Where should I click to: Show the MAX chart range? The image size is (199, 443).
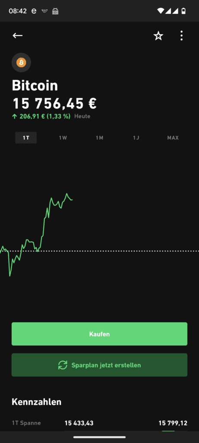tap(173, 138)
